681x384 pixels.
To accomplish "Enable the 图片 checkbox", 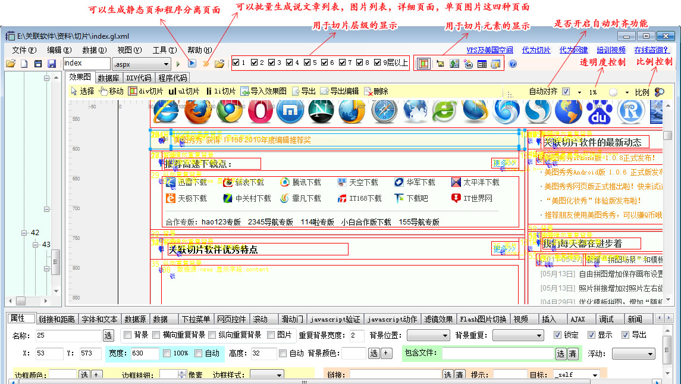I will [x=271, y=335].
